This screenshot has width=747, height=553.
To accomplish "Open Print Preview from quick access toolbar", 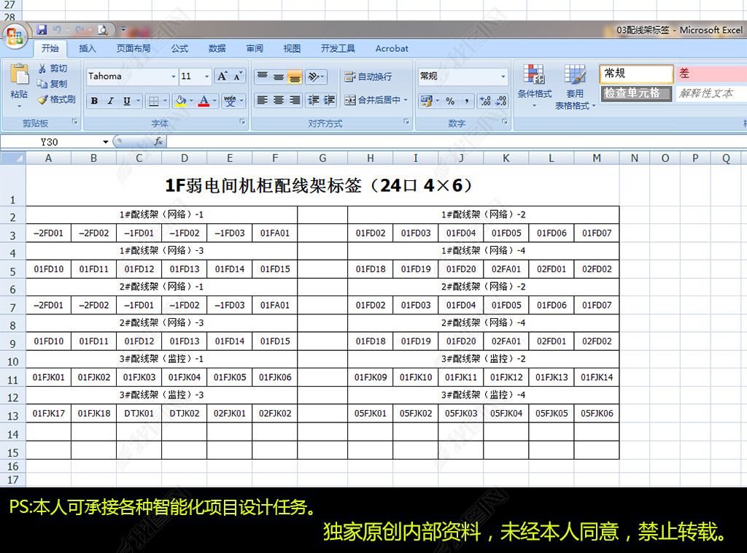I will click(103, 30).
